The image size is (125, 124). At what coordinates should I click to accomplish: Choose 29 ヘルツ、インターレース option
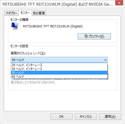(x=59, y=65)
